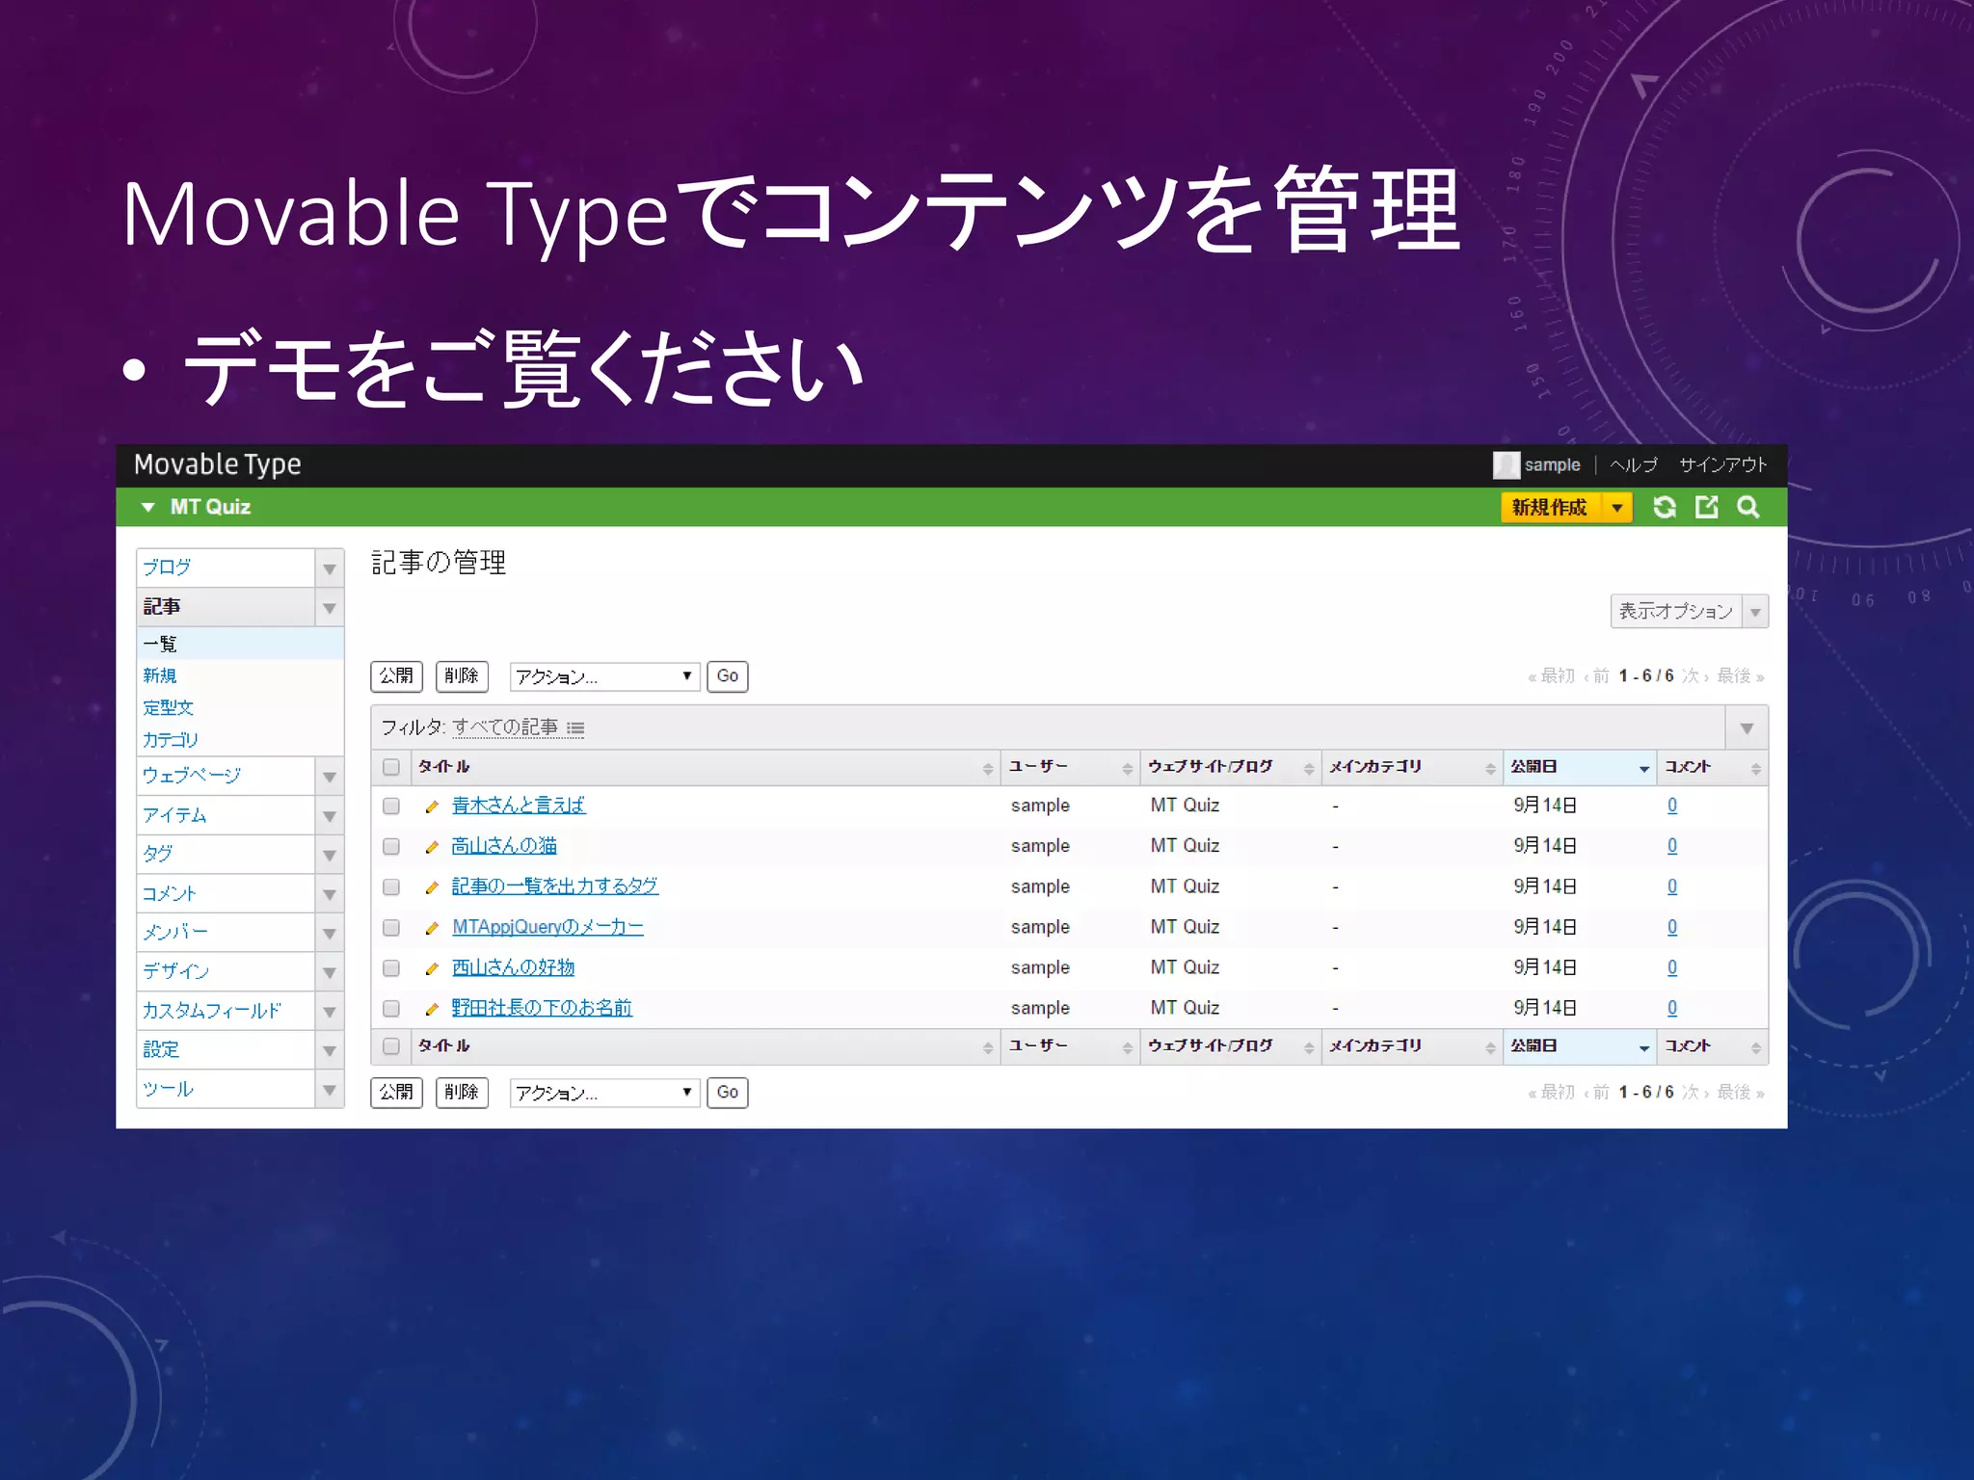Click sort arrows on top コメント column
Viewport: 1974px width, 1480px height.
click(x=1756, y=768)
